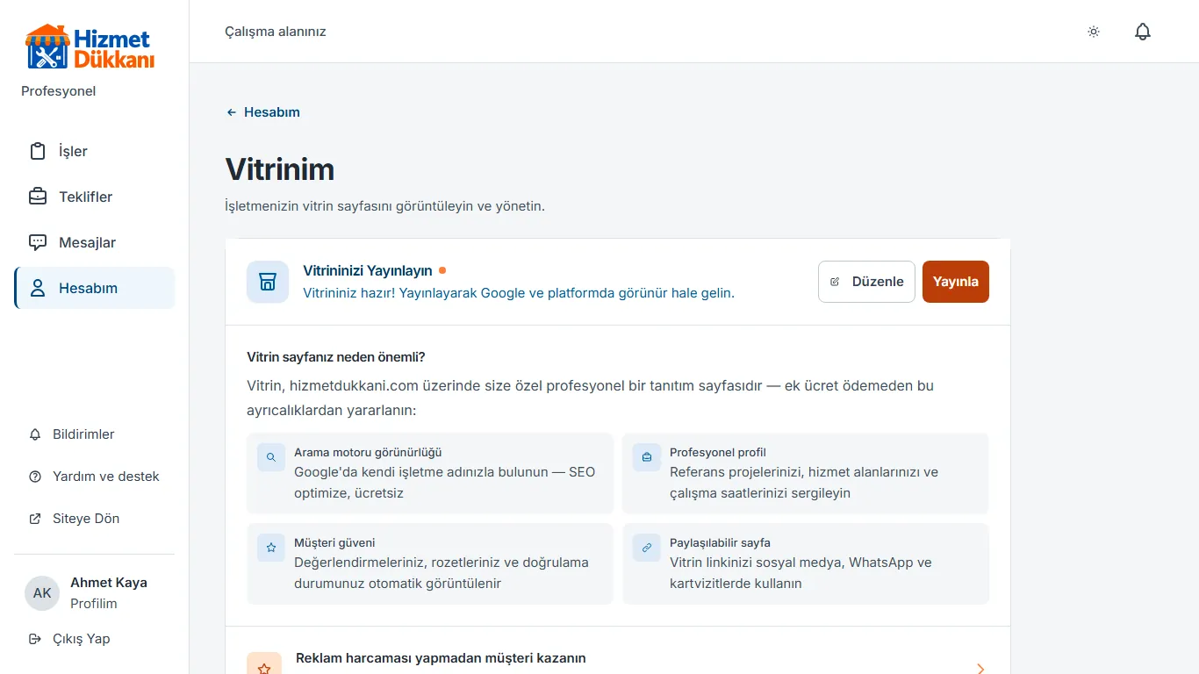
Task: Expand the Reklam harcaması row chevron
Action: click(980, 668)
